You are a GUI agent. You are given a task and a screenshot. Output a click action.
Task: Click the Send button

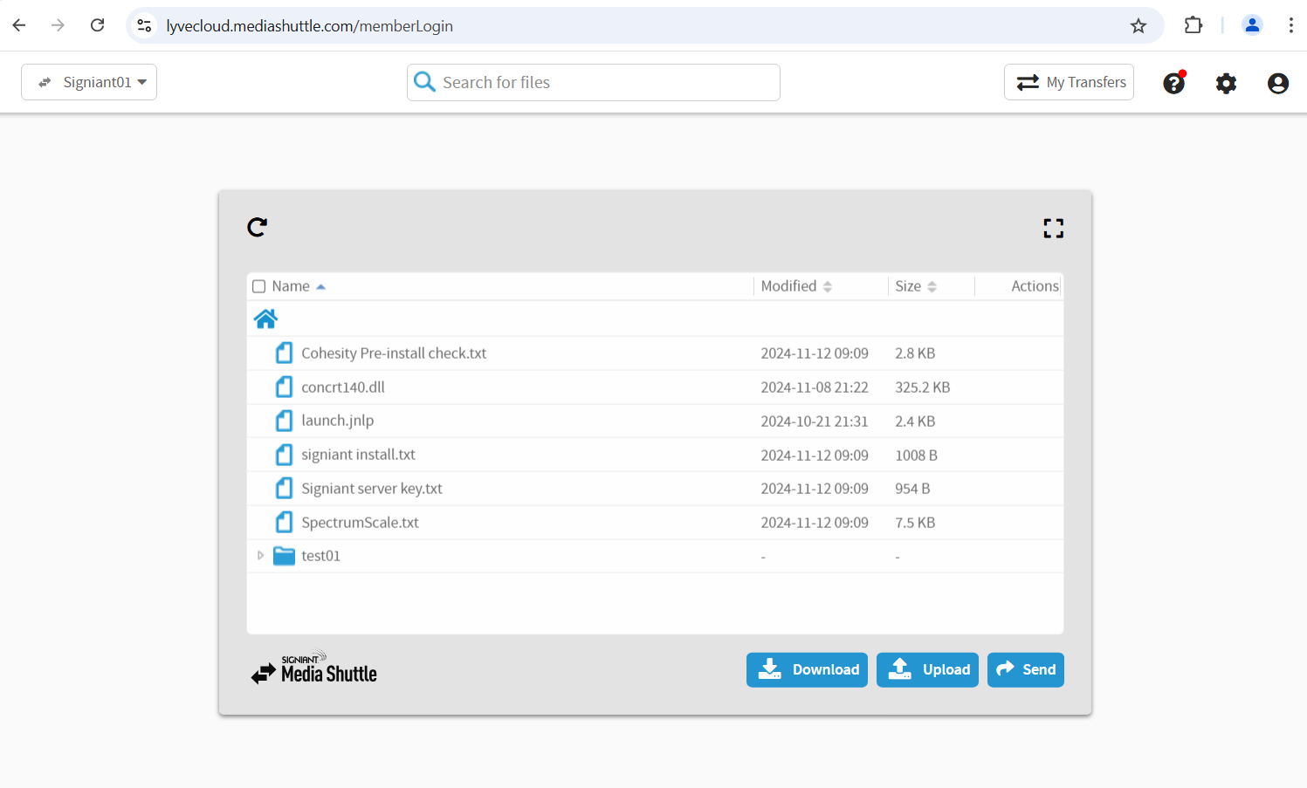coord(1025,670)
